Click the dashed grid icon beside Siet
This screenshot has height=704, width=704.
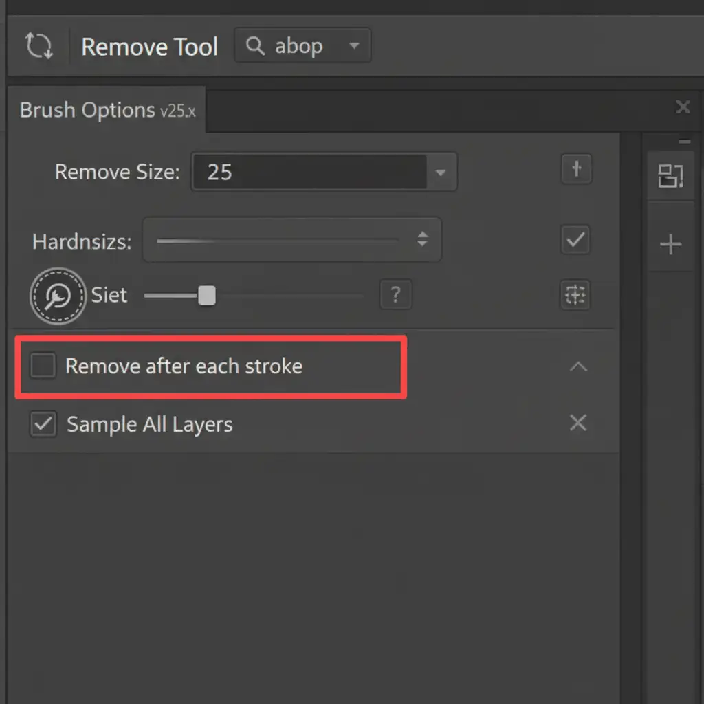575,296
